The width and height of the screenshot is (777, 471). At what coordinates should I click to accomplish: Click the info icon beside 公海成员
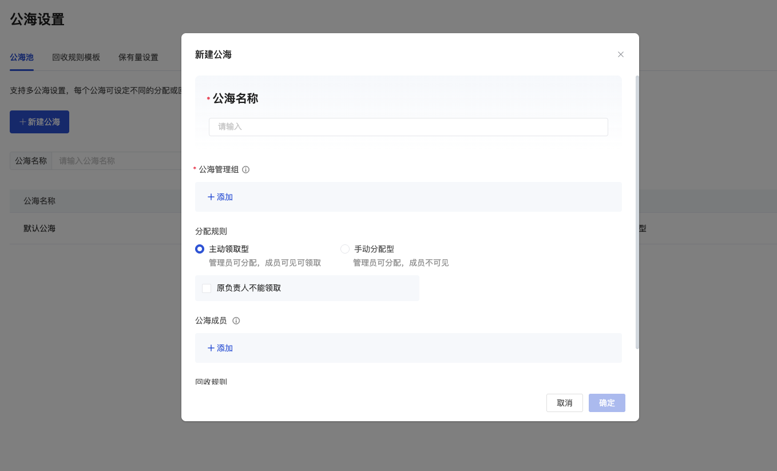click(236, 320)
